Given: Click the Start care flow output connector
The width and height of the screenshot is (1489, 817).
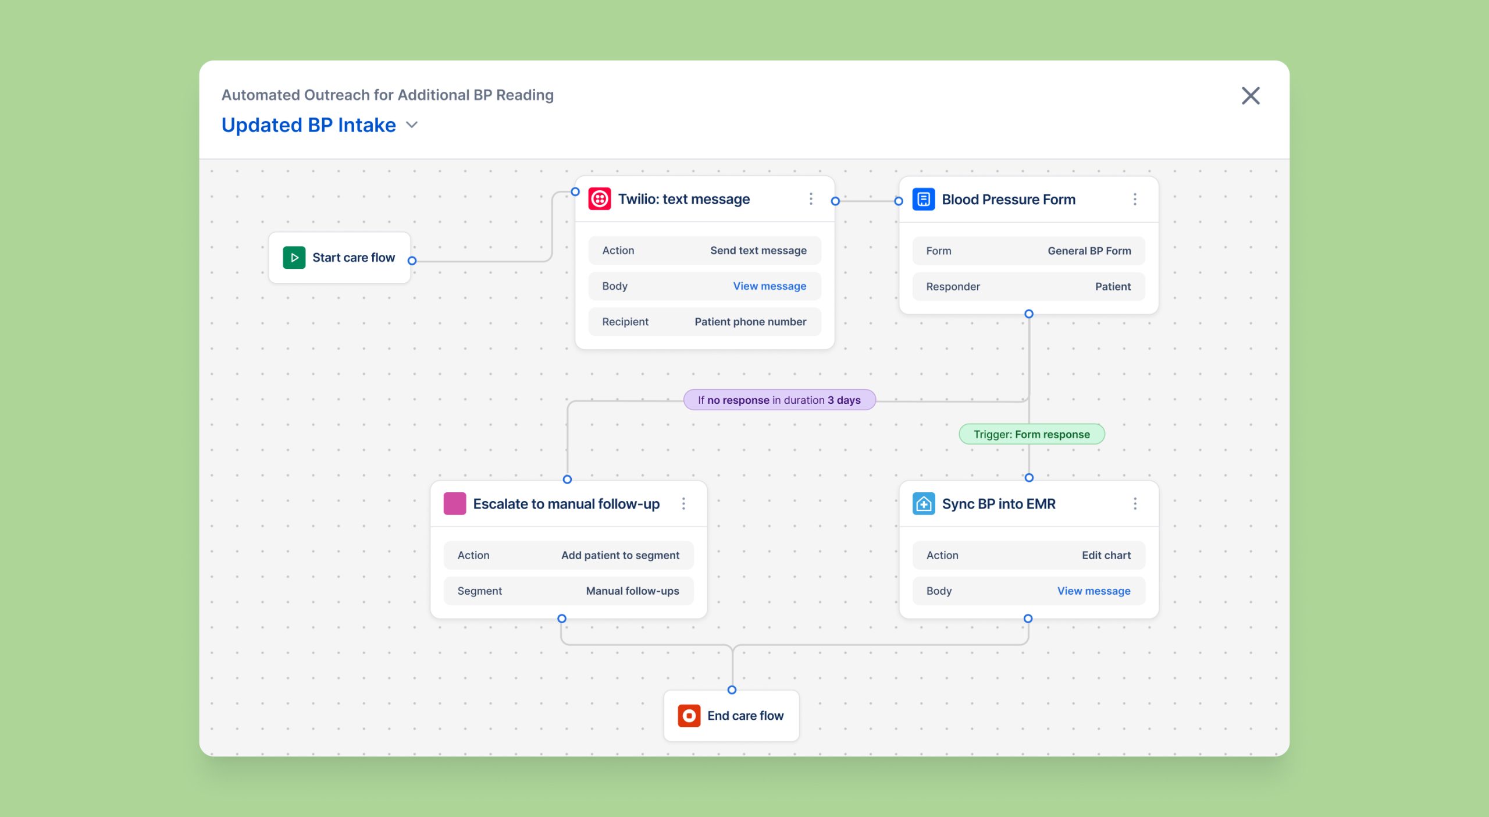Looking at the screenshot, I should tap(412, 261).
